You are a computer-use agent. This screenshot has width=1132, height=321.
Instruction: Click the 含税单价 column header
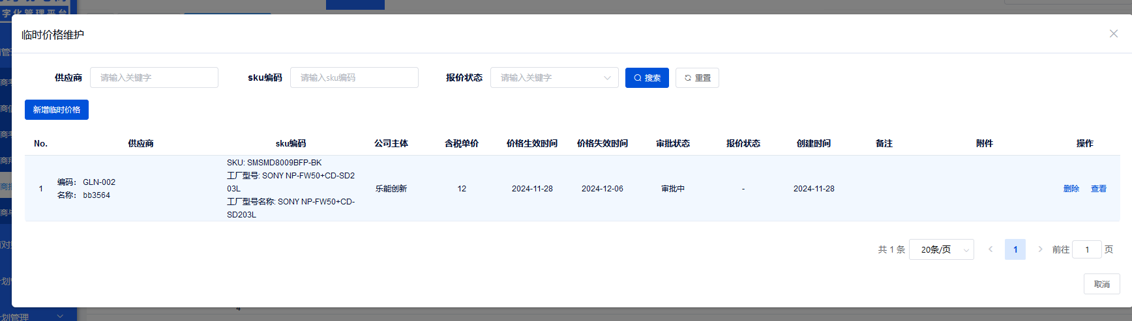462,143
